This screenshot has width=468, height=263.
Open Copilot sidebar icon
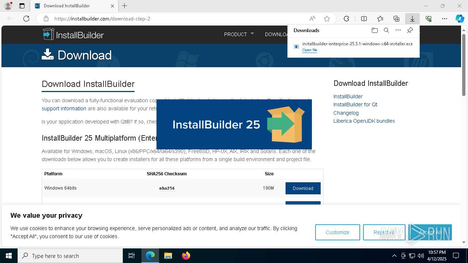[460, 19]
